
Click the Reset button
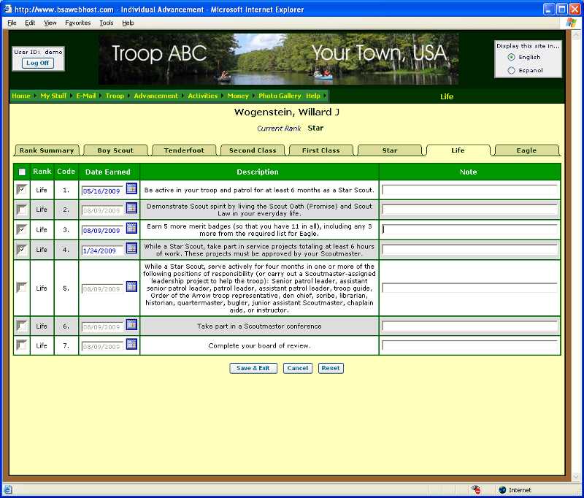click(331, 368)
